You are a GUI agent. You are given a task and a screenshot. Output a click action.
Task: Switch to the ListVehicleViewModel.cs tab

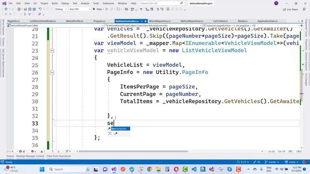tap(43, 21)
